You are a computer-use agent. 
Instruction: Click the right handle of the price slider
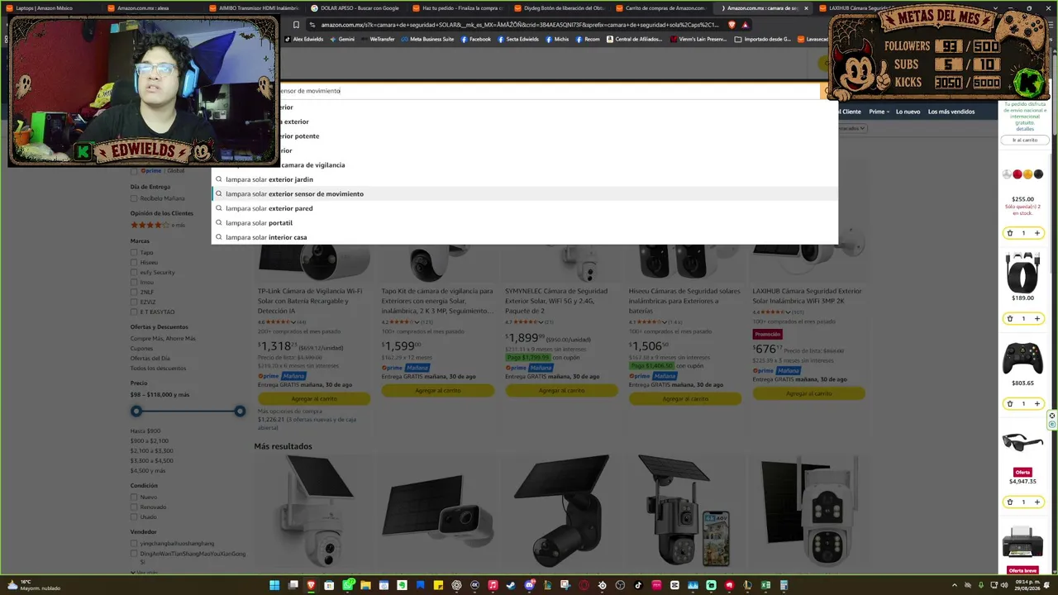pos(240,411)
